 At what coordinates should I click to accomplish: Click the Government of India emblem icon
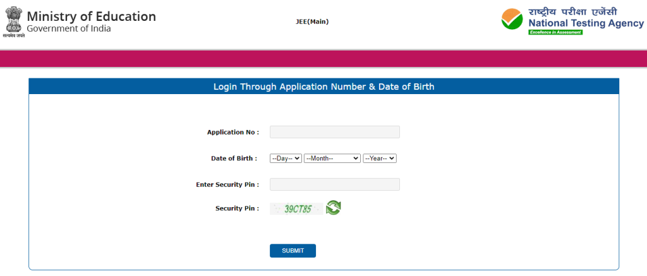13,21
